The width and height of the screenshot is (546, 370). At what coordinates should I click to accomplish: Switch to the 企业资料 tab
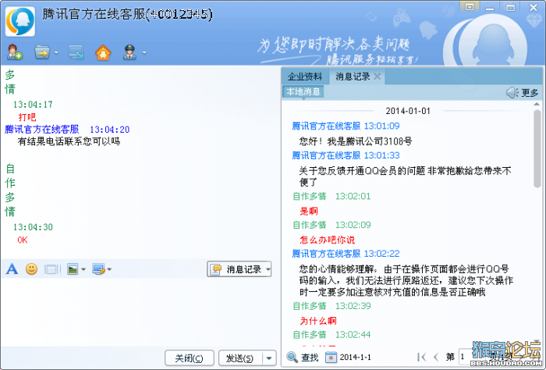[x=305, y=76]
